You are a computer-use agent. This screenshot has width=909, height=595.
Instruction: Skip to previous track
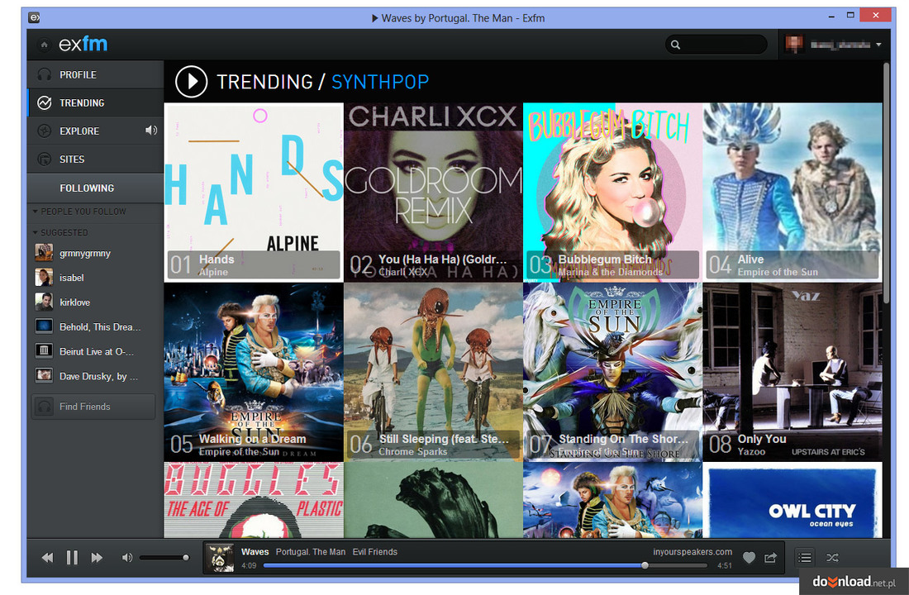pyautogui.click(x=48, y=558)
